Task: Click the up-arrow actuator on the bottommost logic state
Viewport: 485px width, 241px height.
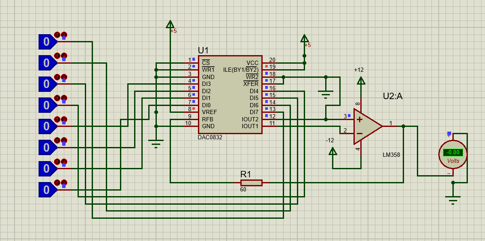Action: [x=57, y=182]
